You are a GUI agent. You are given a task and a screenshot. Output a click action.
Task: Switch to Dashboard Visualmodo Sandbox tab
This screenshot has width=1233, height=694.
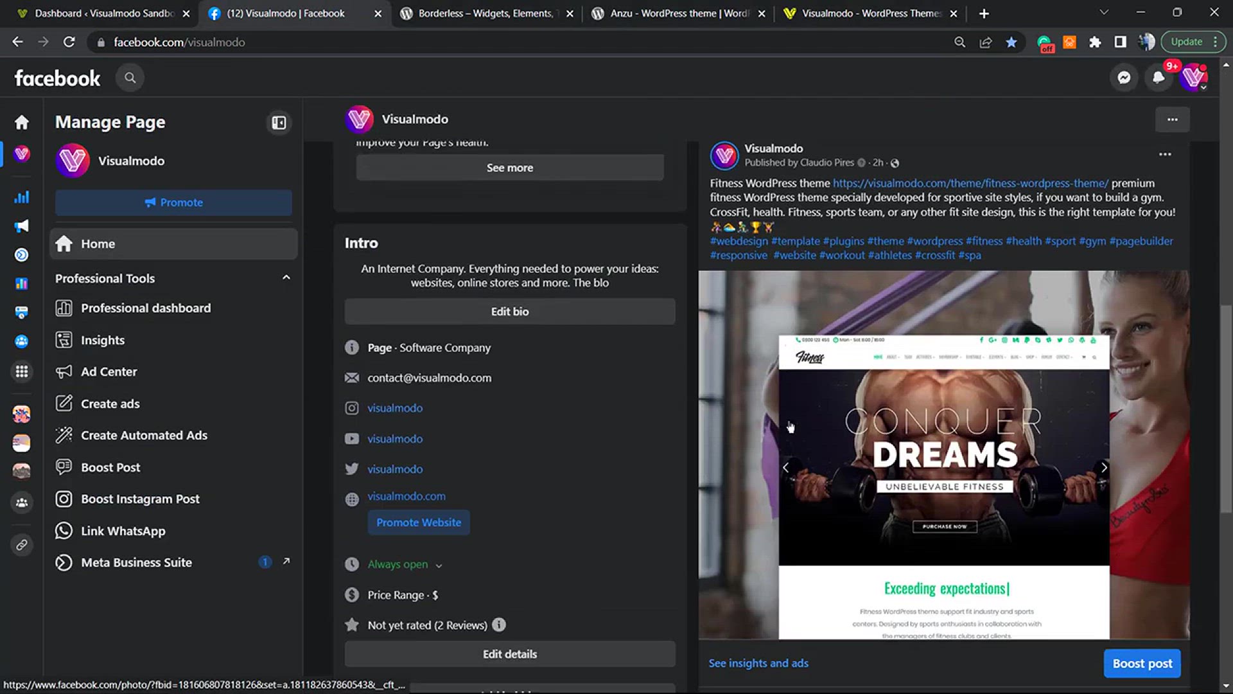click(x=103, y=13)
